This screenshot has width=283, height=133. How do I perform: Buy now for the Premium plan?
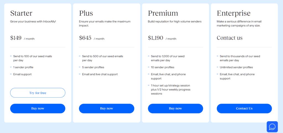pyautogui.click(x=175, y=109)
